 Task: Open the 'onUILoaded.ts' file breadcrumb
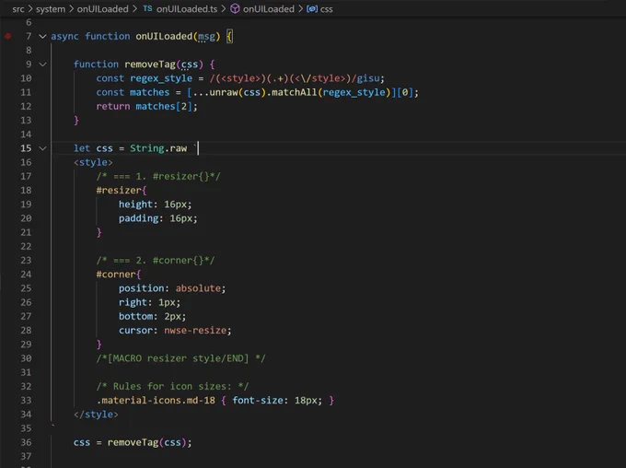point(187,9)
